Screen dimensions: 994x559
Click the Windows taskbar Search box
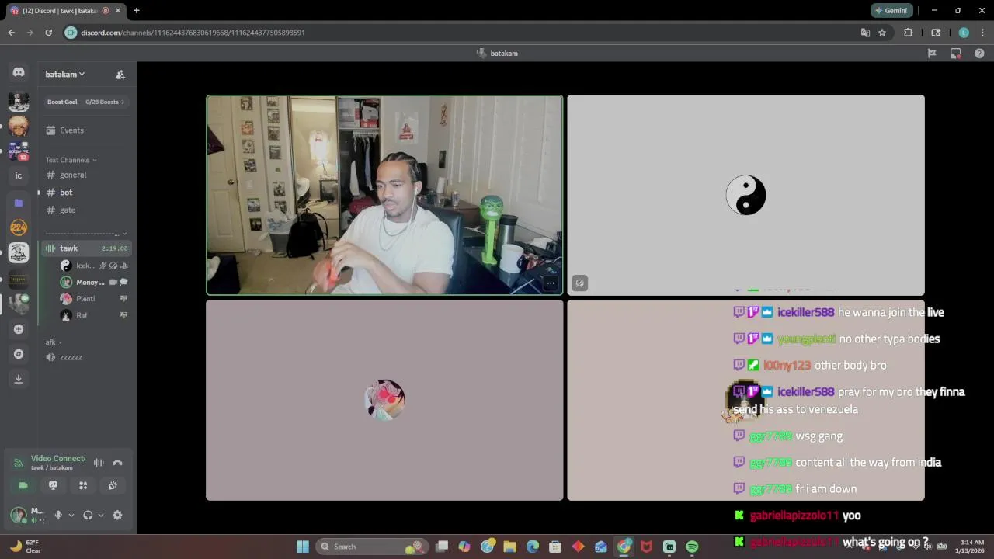coord(373,547)
